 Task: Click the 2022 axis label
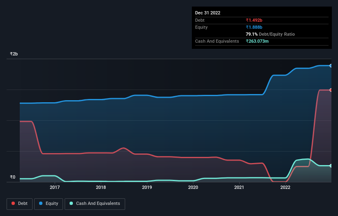click(285, 187)
